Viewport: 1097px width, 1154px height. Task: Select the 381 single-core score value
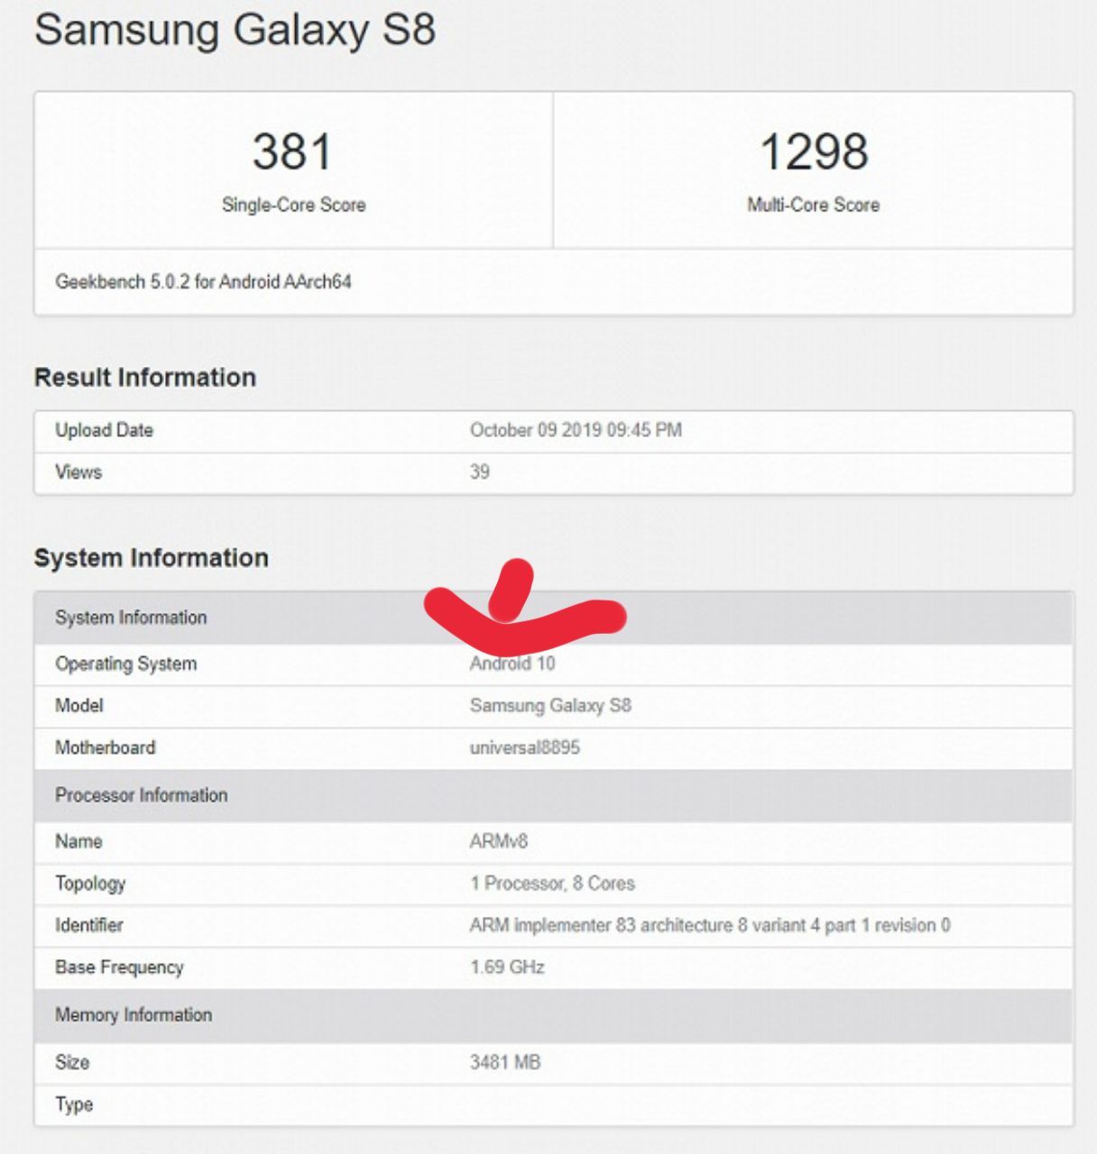pos(292,151)
